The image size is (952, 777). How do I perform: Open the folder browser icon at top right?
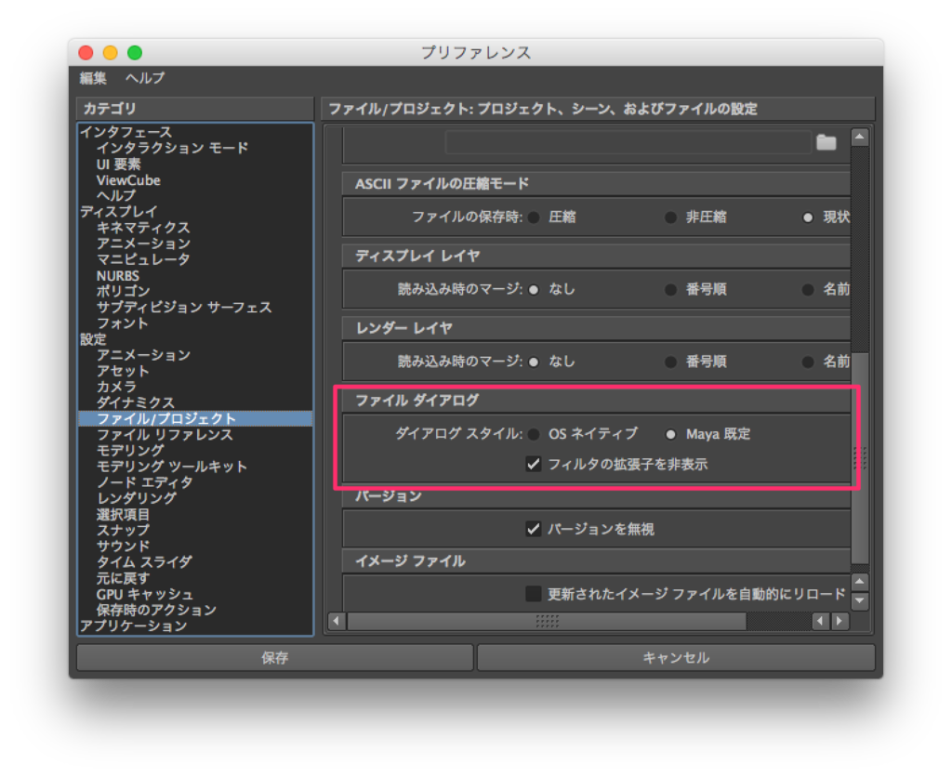pyautogui.click(x=826, y=143)
